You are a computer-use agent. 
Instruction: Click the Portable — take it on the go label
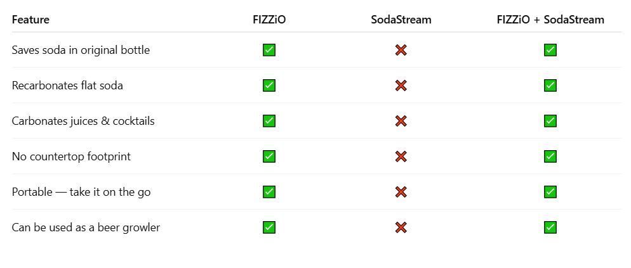[x=81, y=192]
